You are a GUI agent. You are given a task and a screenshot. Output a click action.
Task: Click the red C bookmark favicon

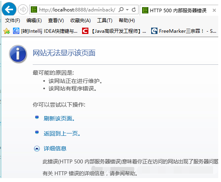[85, 31]
